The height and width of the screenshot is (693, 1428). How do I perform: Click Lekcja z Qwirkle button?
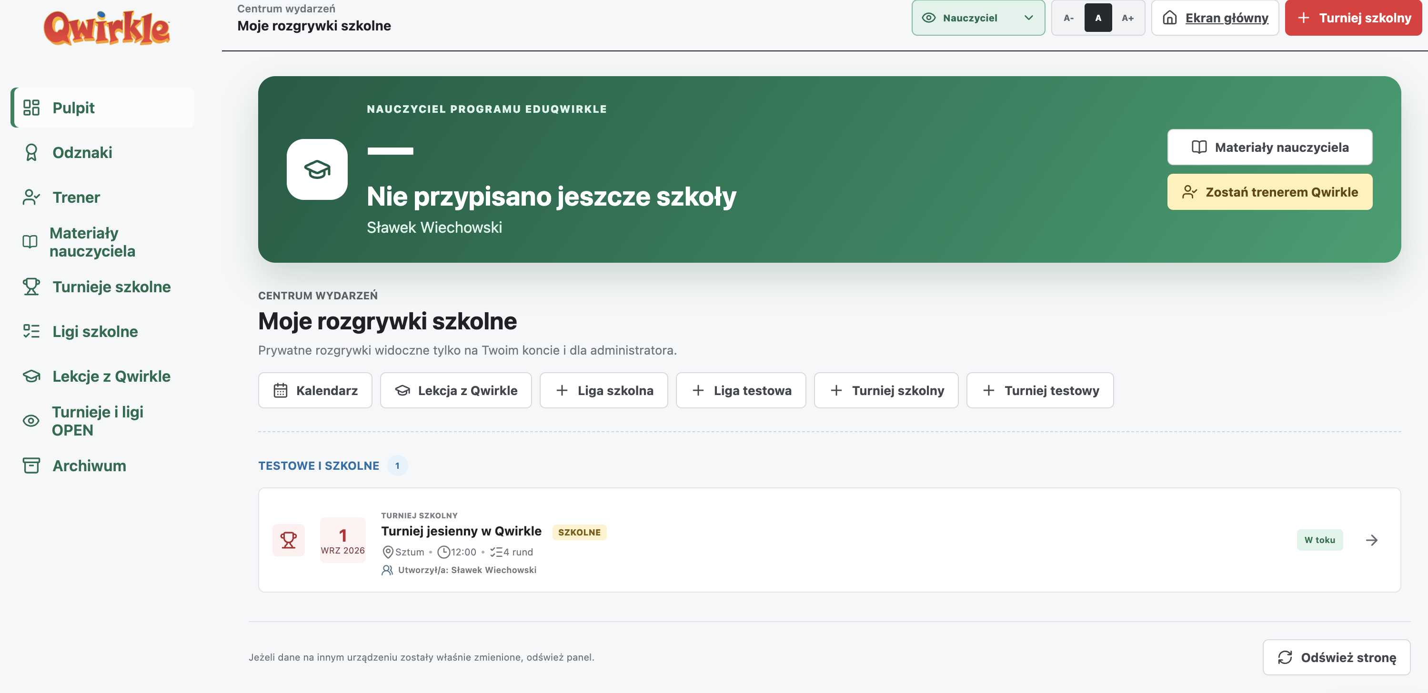[456, 390]
